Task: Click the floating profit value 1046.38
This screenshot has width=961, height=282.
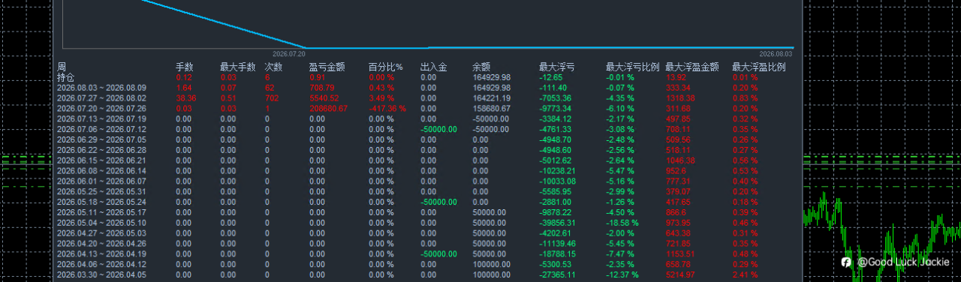Action: pyautogui.click(x=680, y=160)
